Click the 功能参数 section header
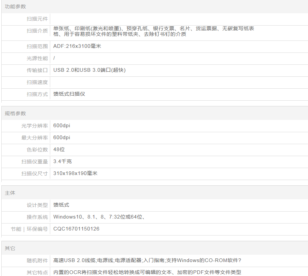Screen dimensions: 308x276 [x=15, y=7]
